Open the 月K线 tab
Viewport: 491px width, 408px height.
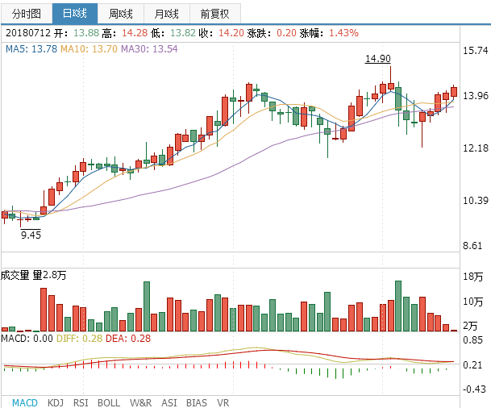[x=167, y=14]
